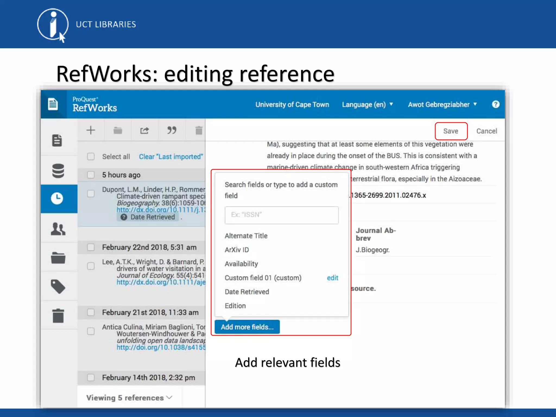556x417 pixels.
Task: Click the Add more fields button
Action: pos(247,327)
